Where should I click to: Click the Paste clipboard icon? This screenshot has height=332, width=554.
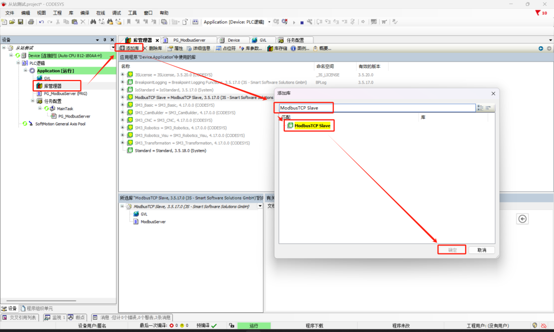pyautogui.click(x=74, y=22)
